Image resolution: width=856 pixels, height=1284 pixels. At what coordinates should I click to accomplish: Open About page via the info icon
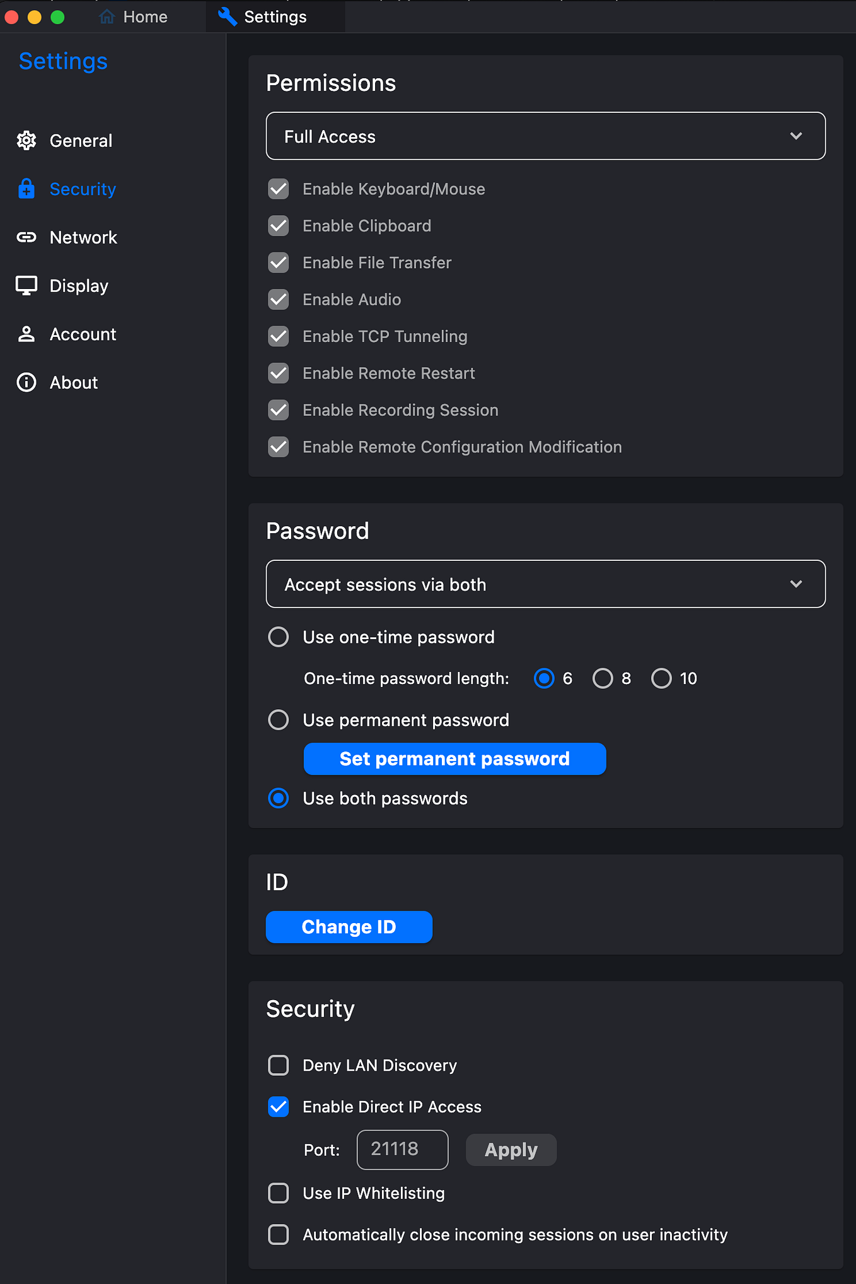tap(26, 382)
